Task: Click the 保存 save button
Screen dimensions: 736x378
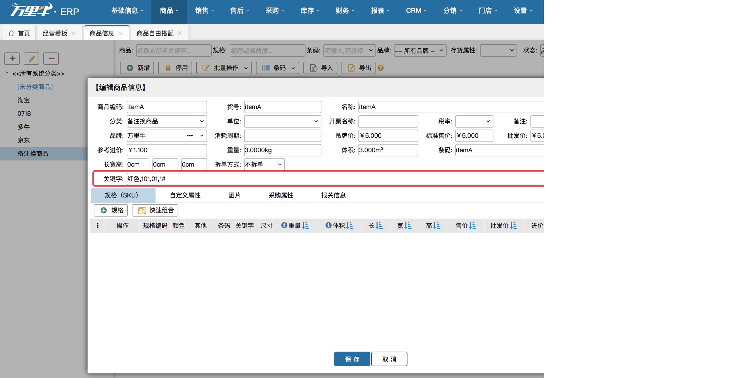Action: pyautogui.click(x=352, y=359)
